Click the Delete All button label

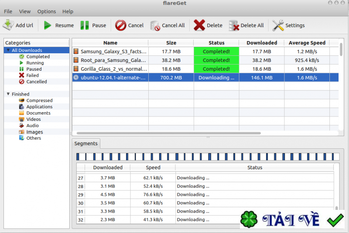(252, 25)
